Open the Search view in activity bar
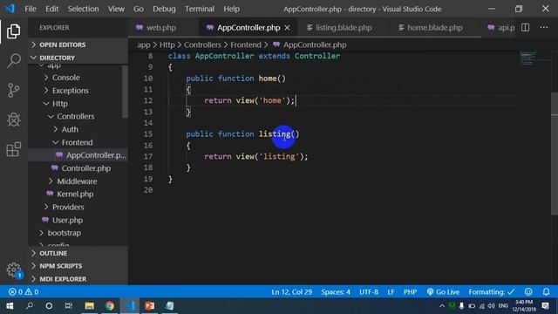This screenshot has height=314, width=558. 14,60
